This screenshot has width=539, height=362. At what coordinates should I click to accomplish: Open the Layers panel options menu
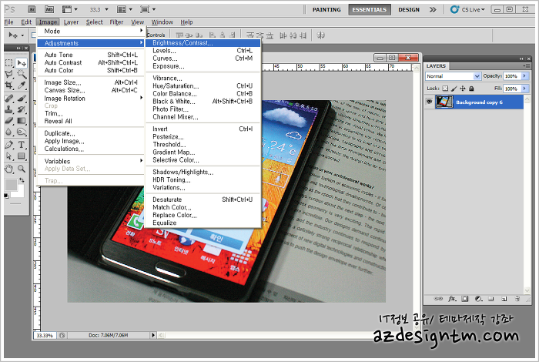coord(526,66)
